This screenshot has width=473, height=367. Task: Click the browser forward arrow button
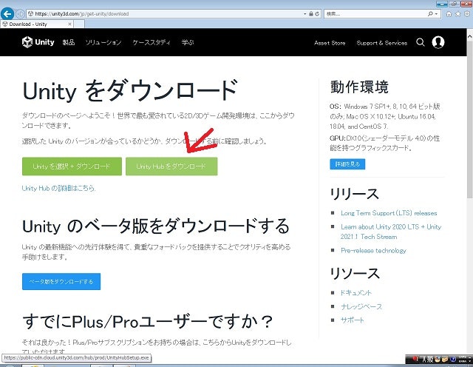click(x=20, y=14)
